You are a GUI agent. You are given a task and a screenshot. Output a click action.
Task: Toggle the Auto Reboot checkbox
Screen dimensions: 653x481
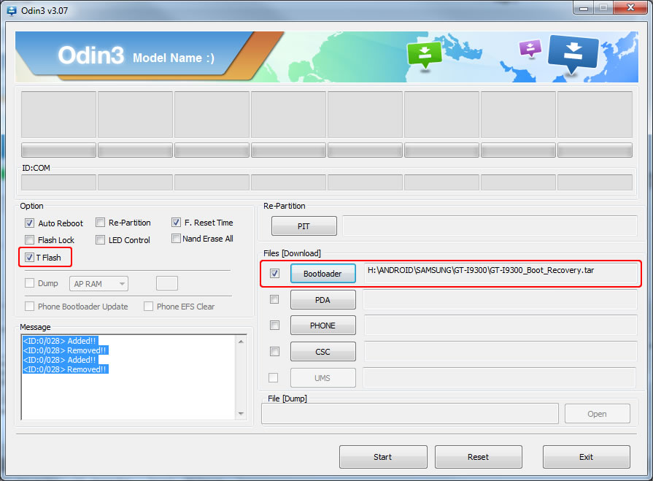pos(29,223)
